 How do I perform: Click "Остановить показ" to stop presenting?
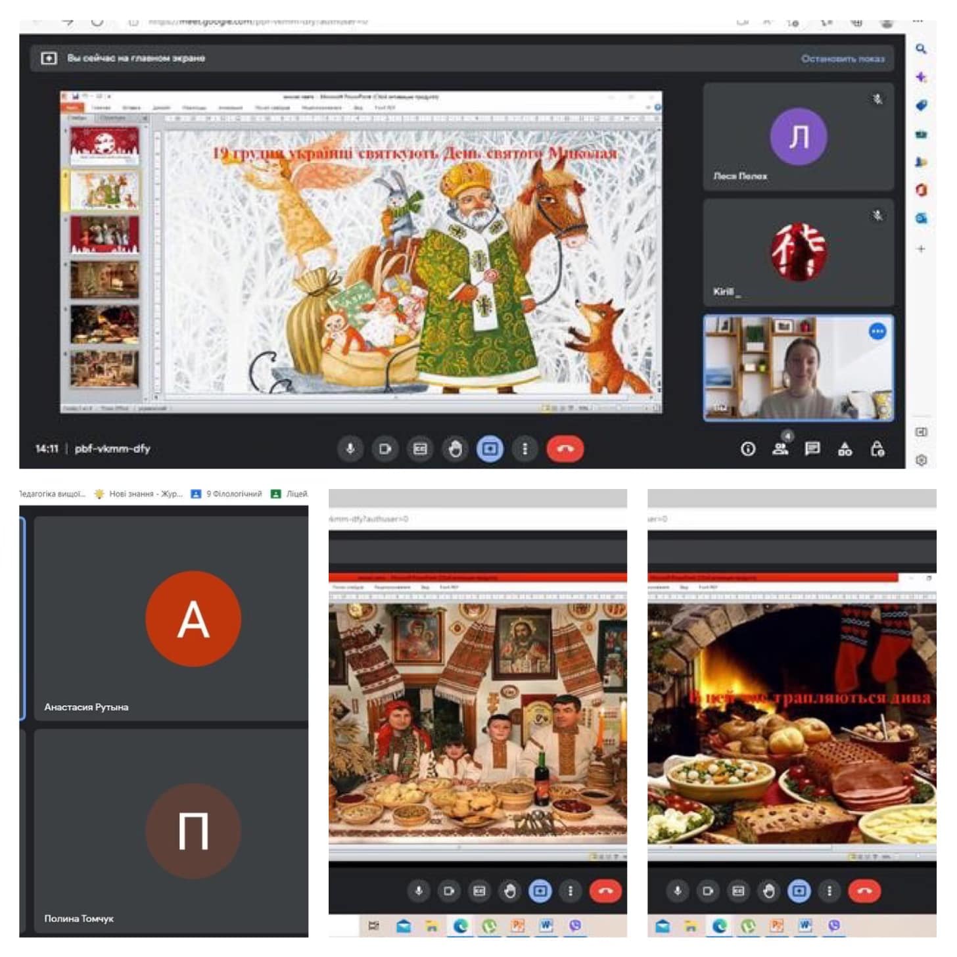(843, 58)
